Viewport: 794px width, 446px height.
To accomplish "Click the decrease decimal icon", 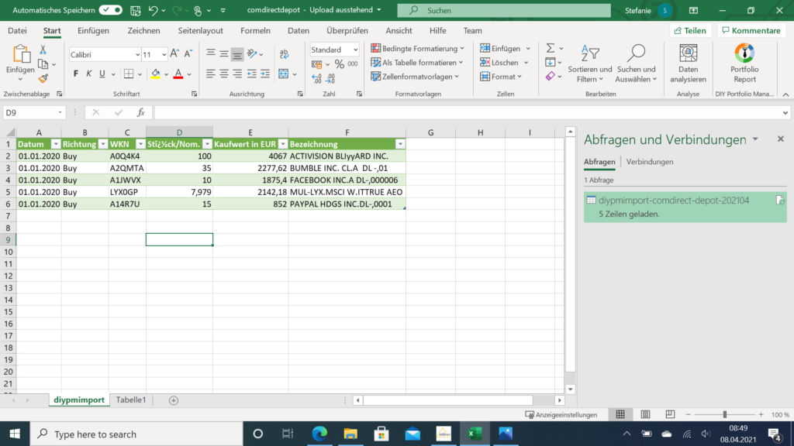I will tap(330, 78).
